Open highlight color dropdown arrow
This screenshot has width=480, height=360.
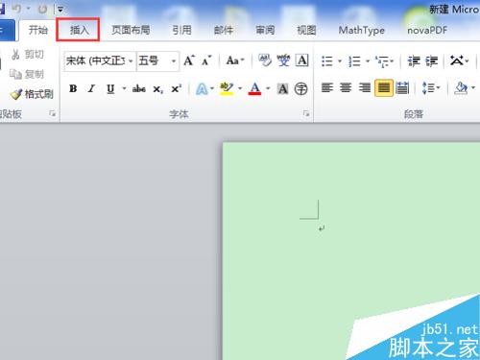pyautogui.click(x=240, y=88)
